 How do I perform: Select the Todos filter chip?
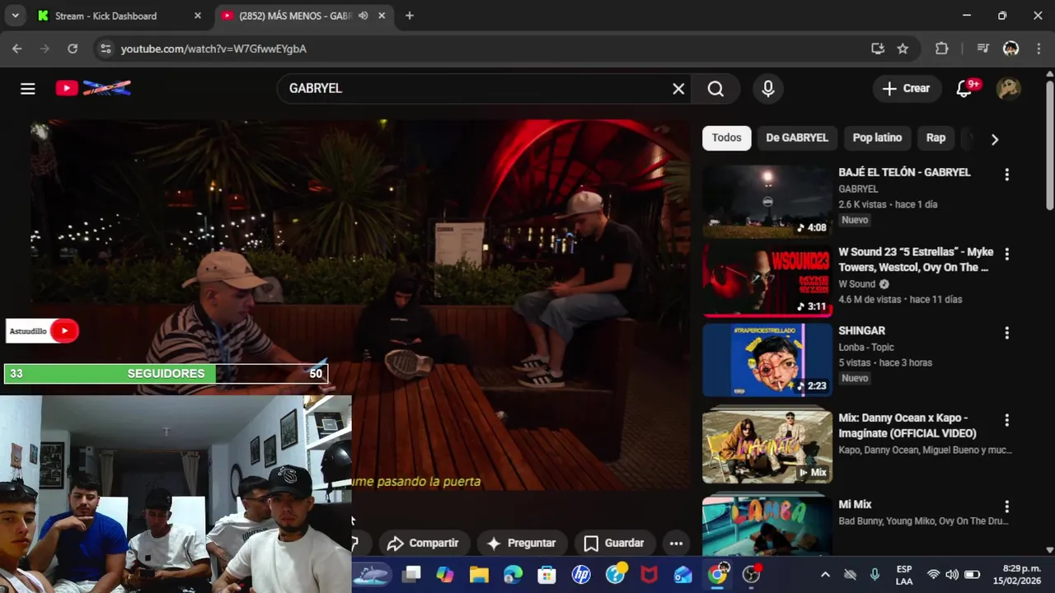click(x=726, y=138)
